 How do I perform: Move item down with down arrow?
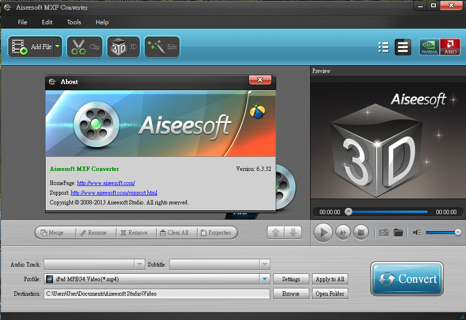[293, 233]
